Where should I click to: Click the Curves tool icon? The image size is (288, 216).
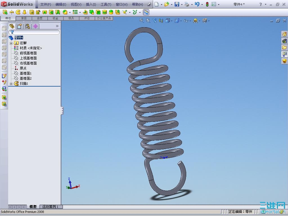tap(135, 12)
